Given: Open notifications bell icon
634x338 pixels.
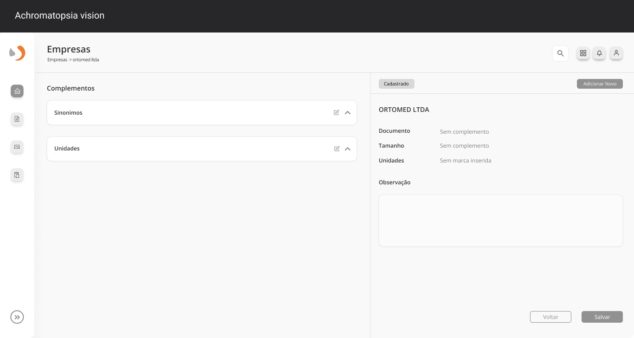Looking at the screenshot, I should [x=599, y=53].
